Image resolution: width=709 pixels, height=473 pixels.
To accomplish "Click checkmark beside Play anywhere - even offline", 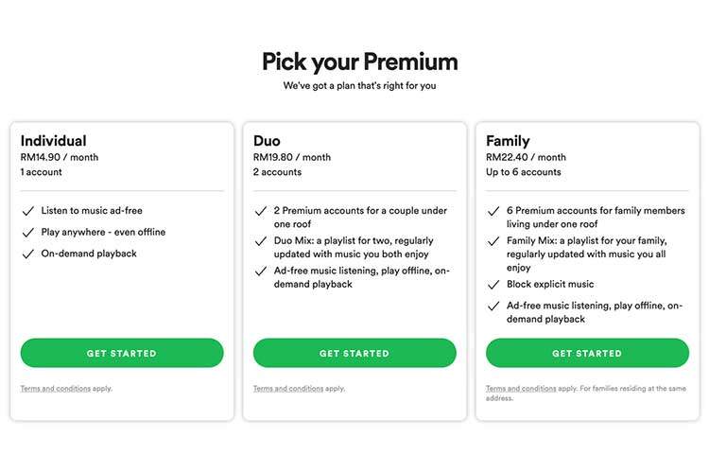I will tap(26, 232).
